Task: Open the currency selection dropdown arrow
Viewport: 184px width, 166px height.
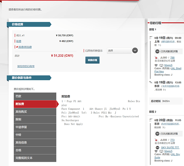Action: [135, 51]
